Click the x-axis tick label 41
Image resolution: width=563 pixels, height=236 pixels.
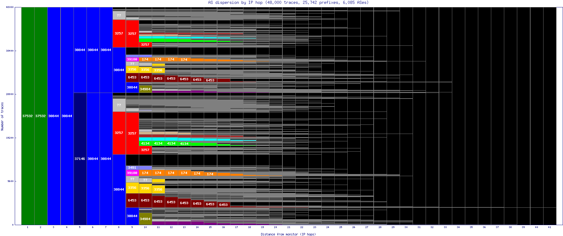[x=549, y=227]
